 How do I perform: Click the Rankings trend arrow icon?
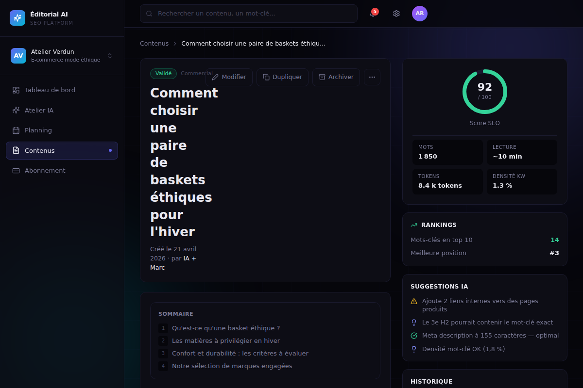click(x=414, y=225)
